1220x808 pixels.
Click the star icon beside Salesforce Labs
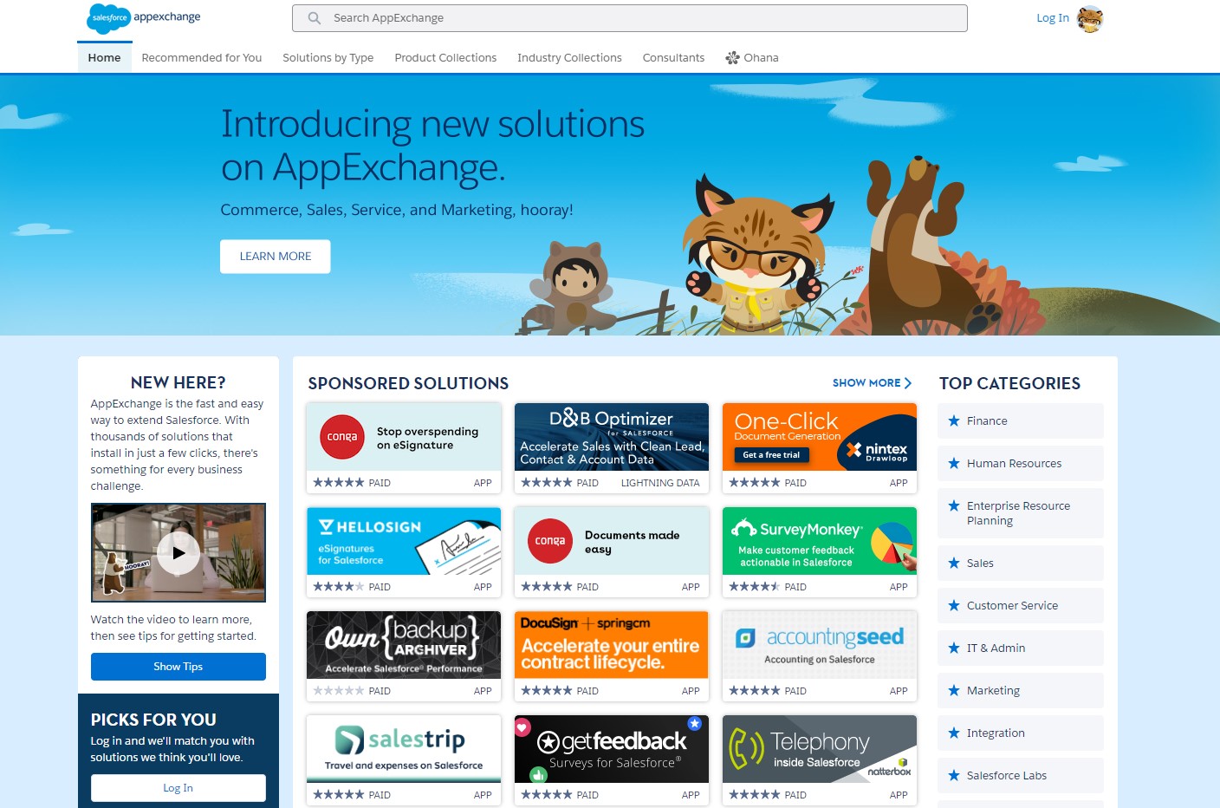coord(954,775)
